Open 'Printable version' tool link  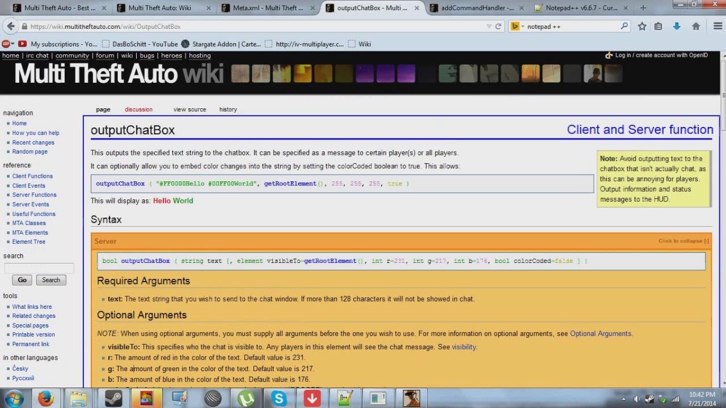(x=33, y=335)
